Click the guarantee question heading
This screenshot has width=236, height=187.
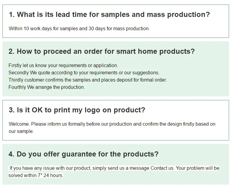pos(83,154)
